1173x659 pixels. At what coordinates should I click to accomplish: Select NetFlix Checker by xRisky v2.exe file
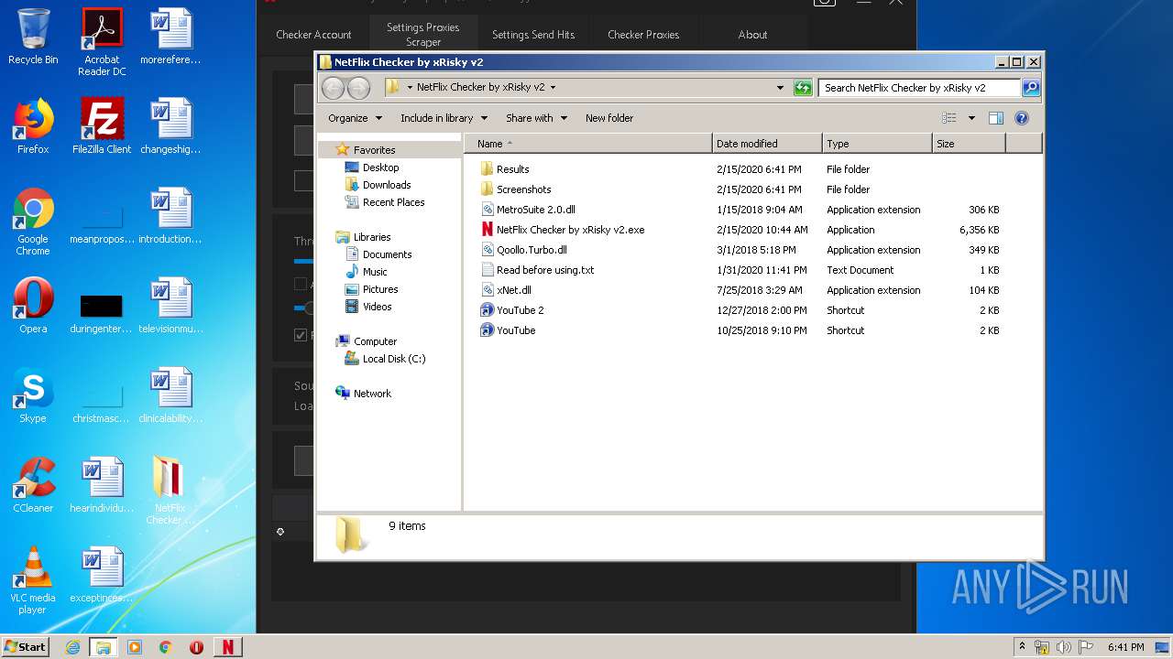(563, 230)
